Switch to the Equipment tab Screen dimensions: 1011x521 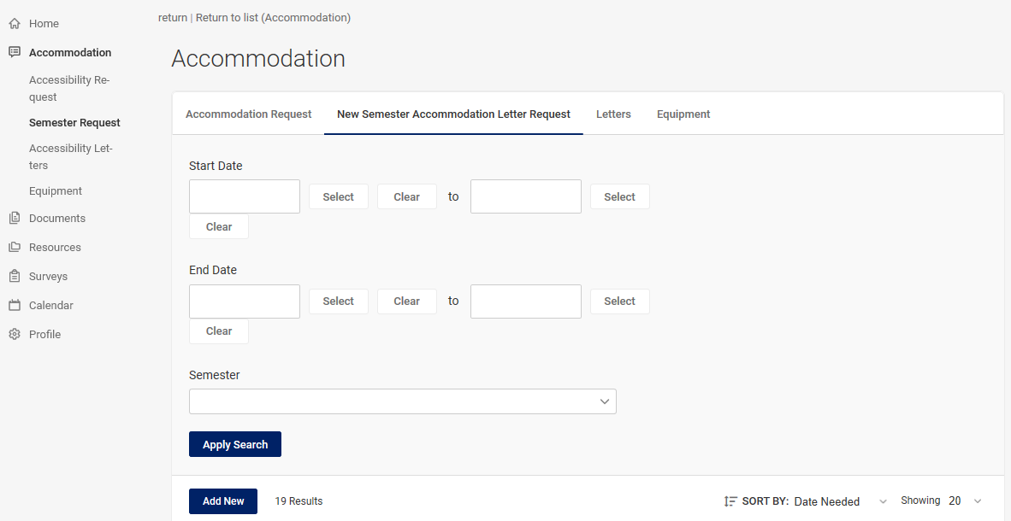pyautogui.click(x=683, y=114)
